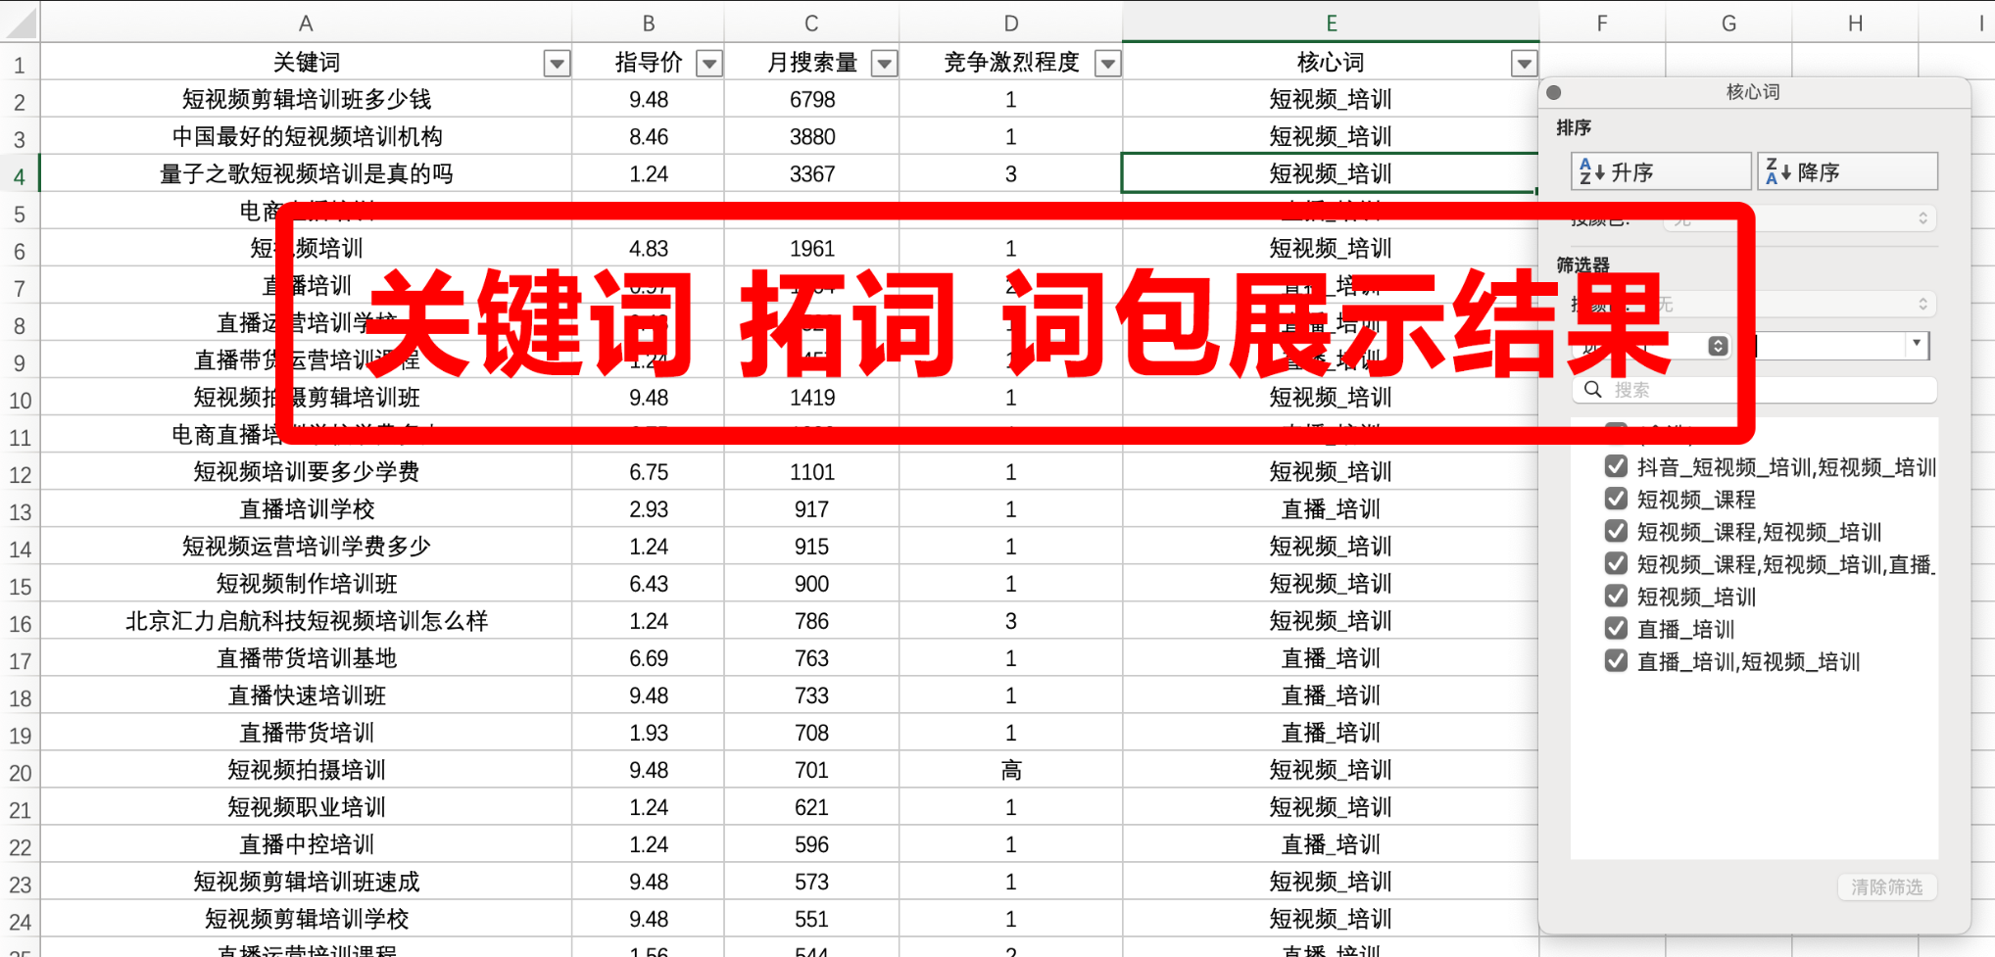Uncheck 抖音_短视频_培训,短视频_培训 filter option

pyautogui.click(x=1616, y=466)
